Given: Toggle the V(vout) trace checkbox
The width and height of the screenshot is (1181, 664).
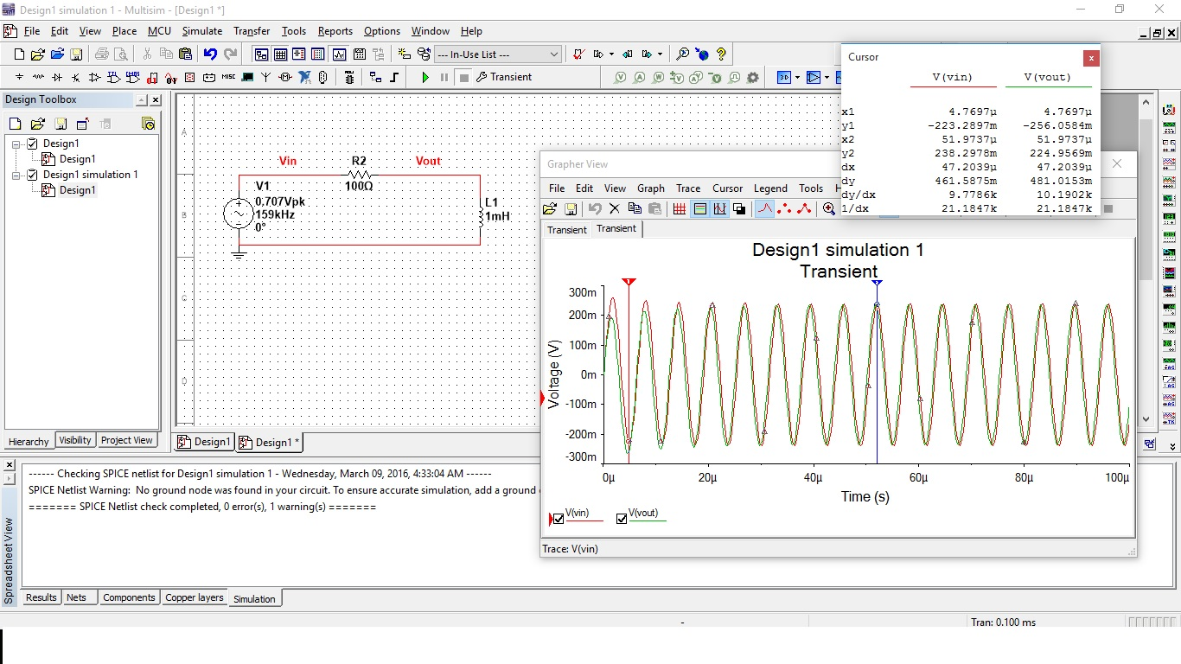Looking at the screenshot, I should [x=621, y=518].
